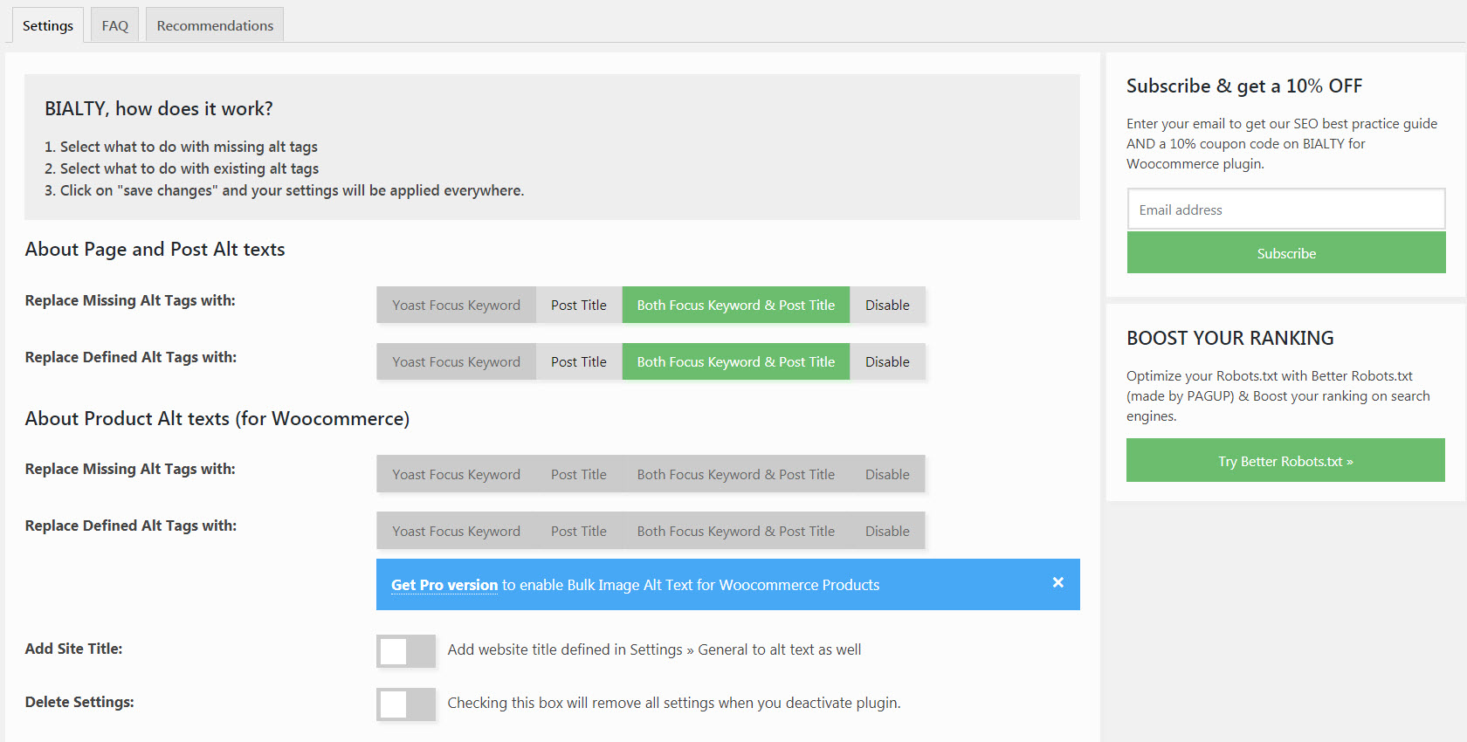Choose Yoast Focus Keyword for page missing alt tags

pyautogui.click(x=456, y=306)
